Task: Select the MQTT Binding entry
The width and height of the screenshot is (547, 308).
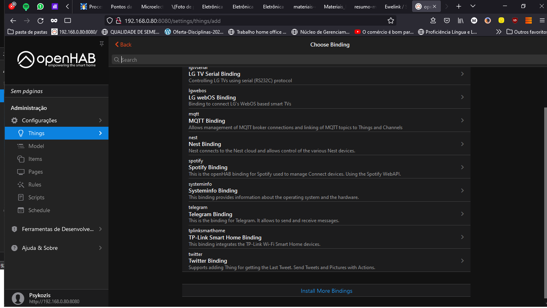Action: [326, 121]
